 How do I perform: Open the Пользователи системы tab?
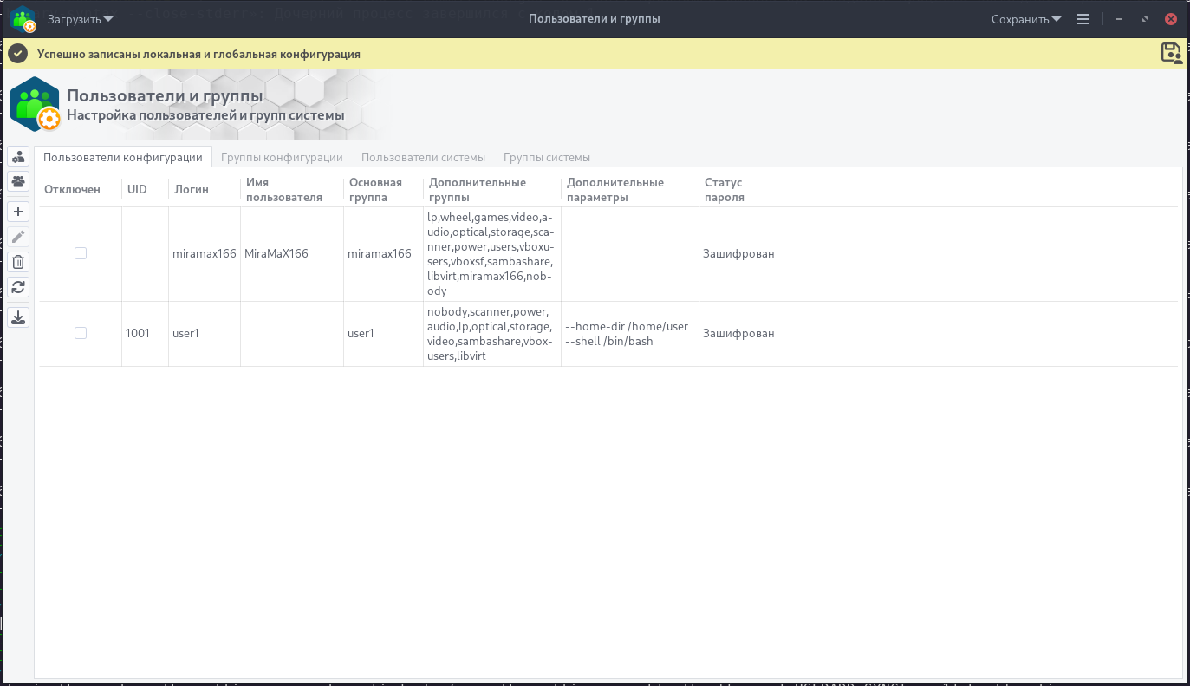(423, 157)
